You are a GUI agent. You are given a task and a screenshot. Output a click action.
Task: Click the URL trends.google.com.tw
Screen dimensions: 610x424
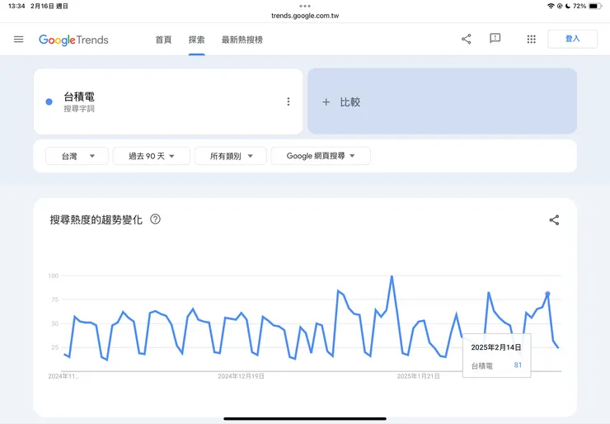(x=305, y=16)
